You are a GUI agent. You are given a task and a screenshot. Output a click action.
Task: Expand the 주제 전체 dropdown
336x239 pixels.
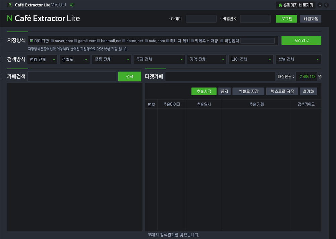pos(159,59)
